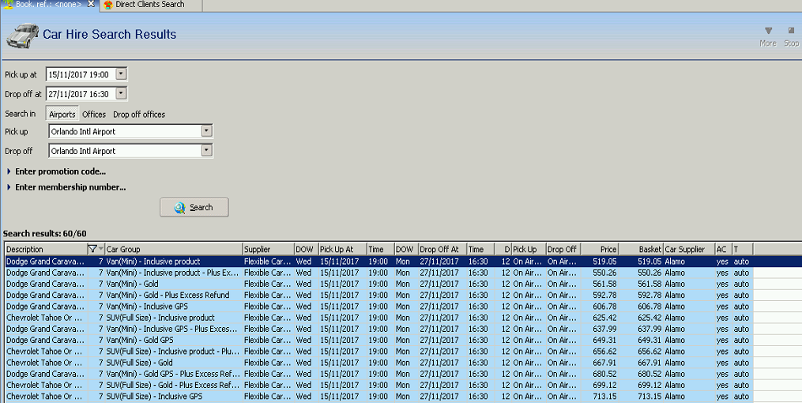Sort by the Pick Up At column header
The image size is (802, 403).
343,249
